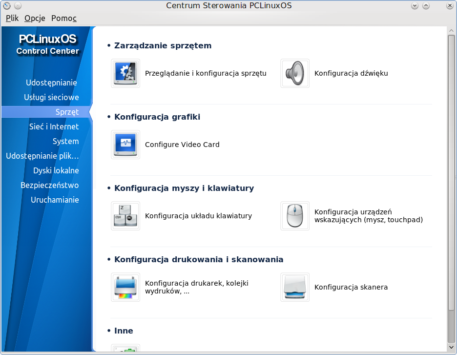This screenshot has height=355, width=457.
Task: Open the Pomoc menu
Action: click(x=64, y=18)
